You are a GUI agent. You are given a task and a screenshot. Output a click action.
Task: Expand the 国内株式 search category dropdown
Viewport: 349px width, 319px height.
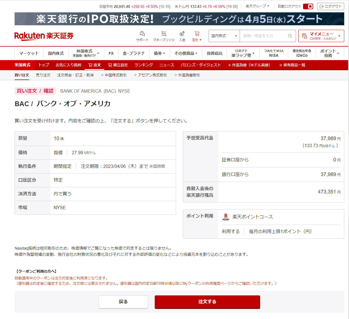tap(224, 36)
